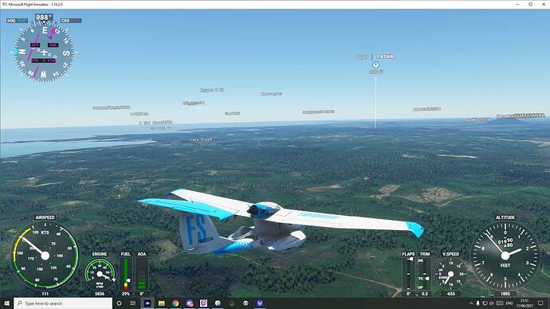
Task: Click the 088° heading value box
Action: (44, 18)
